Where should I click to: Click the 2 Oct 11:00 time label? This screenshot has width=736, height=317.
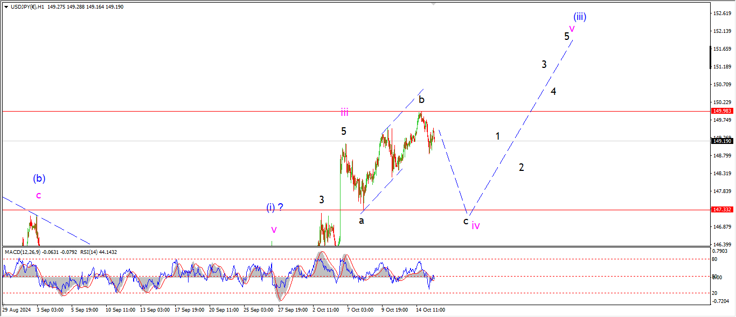[326, 311]
